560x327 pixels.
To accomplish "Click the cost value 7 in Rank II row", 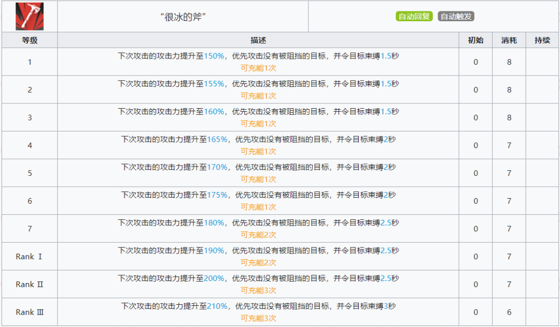I will (x=509, y=284).
